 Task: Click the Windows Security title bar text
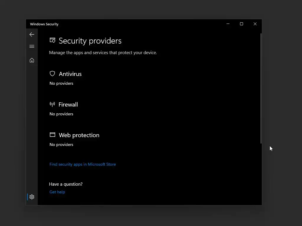(44, 24)
